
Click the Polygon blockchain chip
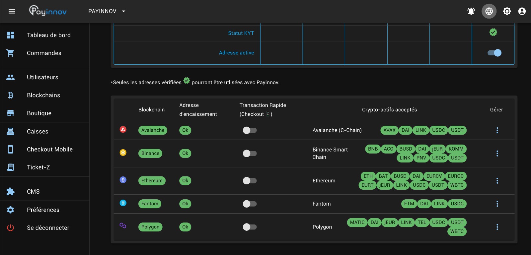150,227
